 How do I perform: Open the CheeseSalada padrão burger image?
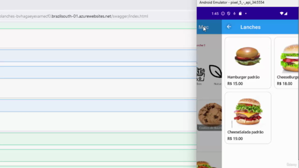tap(248, 112)
